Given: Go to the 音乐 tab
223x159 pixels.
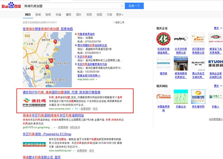Looking at the screenshot, I should (68, 15).
